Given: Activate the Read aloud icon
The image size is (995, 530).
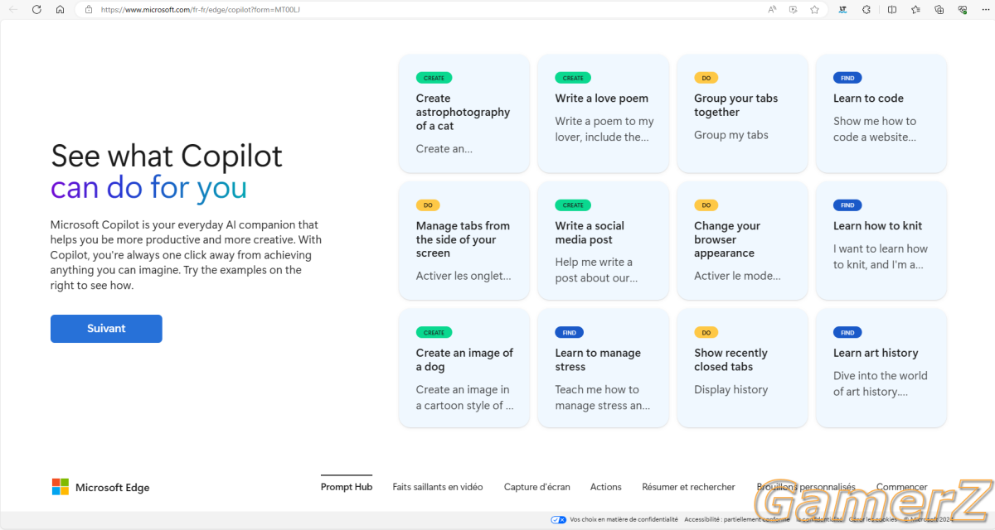Looking at the screenshot, I should click(x=772, y=10).
